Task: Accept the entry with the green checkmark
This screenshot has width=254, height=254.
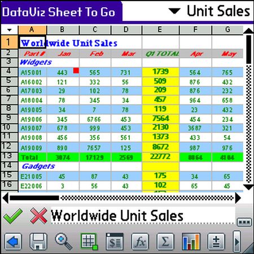Action: point(13,216)
